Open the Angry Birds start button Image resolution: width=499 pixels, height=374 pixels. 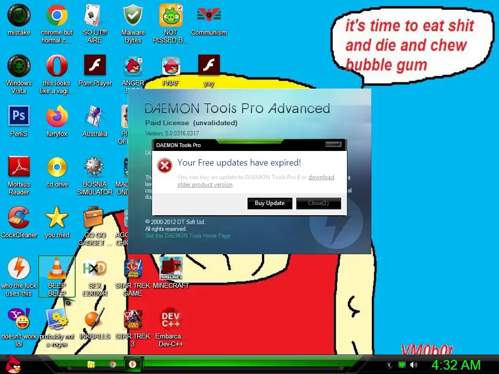click(x=13, y=364)
